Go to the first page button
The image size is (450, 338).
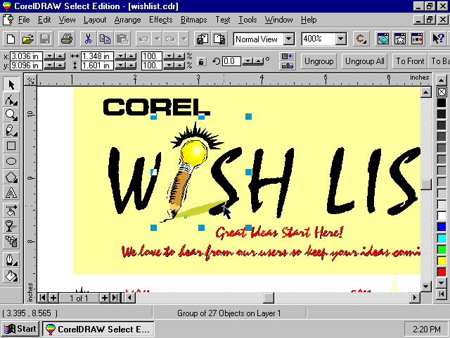coord(43,298)
